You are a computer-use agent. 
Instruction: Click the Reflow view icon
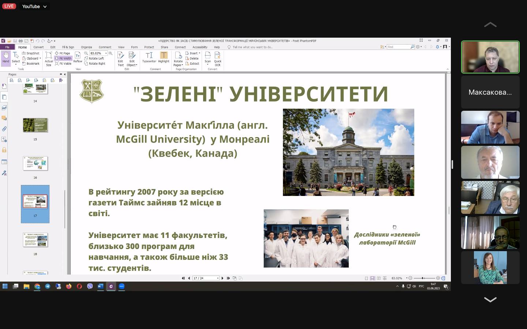[78, 57]
